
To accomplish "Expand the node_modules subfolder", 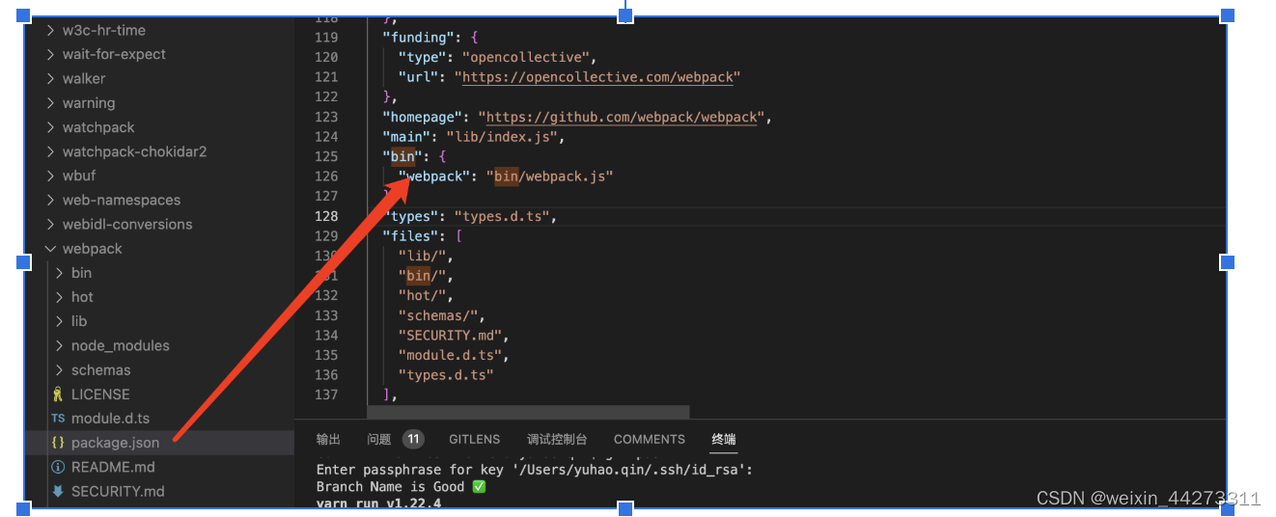I will pyautogui.click(x=120, y=345).
